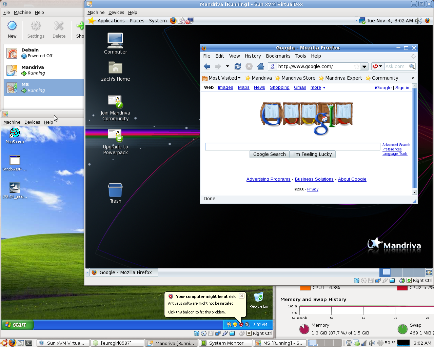Open File menu in VirtualBox manager

click(x=7, y=12)
